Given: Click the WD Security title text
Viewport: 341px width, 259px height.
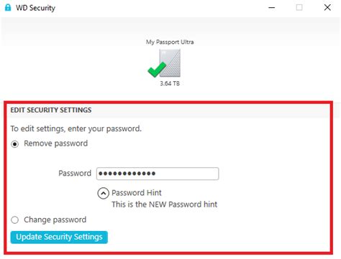Looking at the screenshot, I should point(35,8).
